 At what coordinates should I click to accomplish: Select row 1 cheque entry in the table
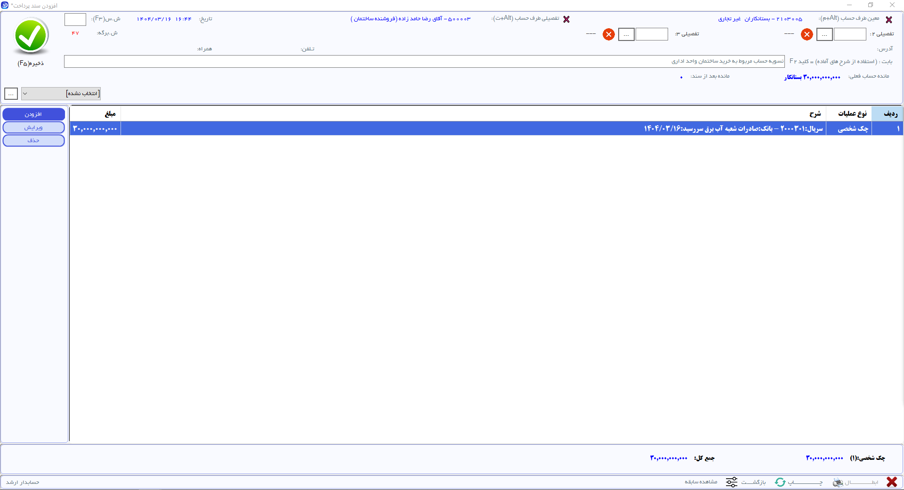tap(486, 129)
